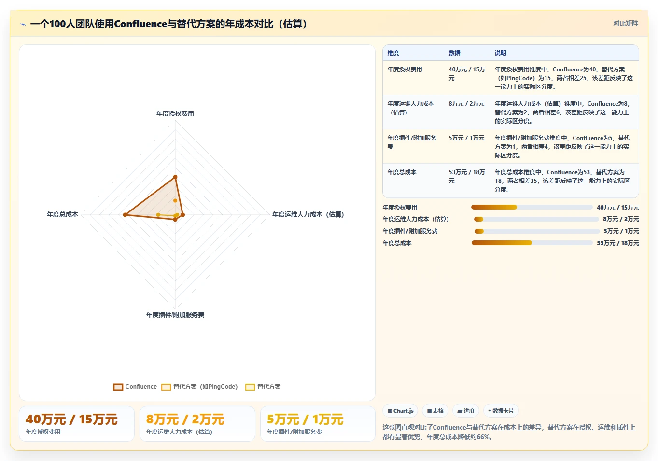Click radar axis label 年度总成本
This screenshot has width=658, height=461.
[62, 214]
